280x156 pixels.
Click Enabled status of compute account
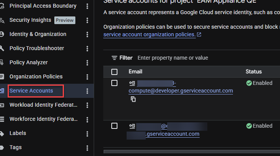[262, 83]
